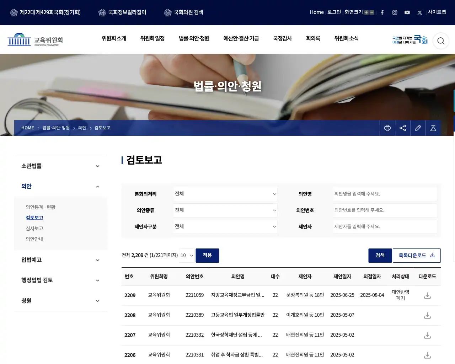Image resolution: width=455 pixels, height=364 pixels.
Task: Expand the 행정입법 검토 sidebar section
Action: click(x=61, y=280)
